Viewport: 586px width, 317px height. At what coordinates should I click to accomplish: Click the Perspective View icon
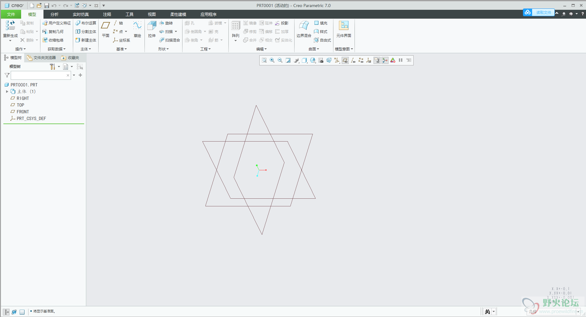click(x=329, y=61)
